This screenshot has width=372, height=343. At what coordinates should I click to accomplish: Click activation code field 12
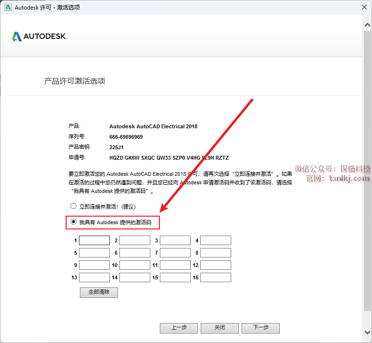(x=215, y=265)
